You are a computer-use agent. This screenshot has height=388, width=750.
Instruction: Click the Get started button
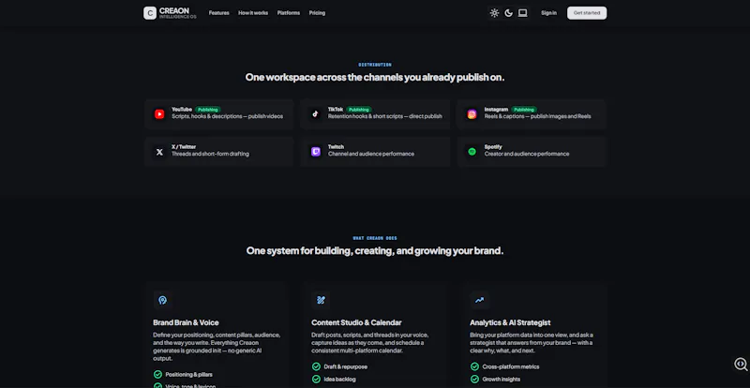click(587, 13)
